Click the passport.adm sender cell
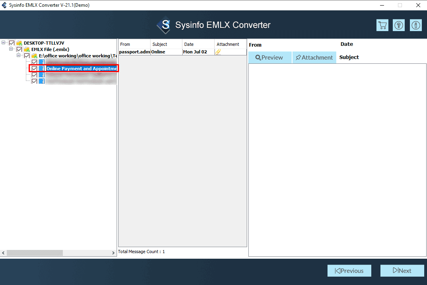Screen dimensions: 427x285 point(135,52)
